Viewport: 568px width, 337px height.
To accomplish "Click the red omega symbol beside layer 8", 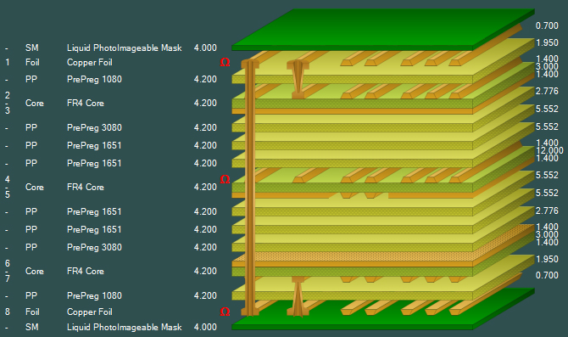I will (225, 312).
